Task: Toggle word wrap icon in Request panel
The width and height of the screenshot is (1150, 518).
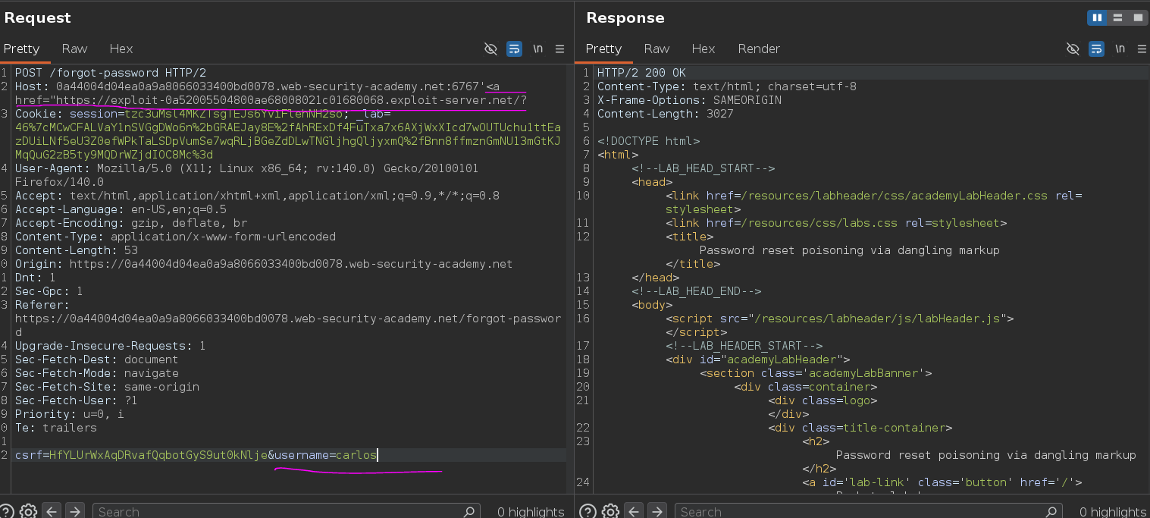Action: [x=514, y=49]
